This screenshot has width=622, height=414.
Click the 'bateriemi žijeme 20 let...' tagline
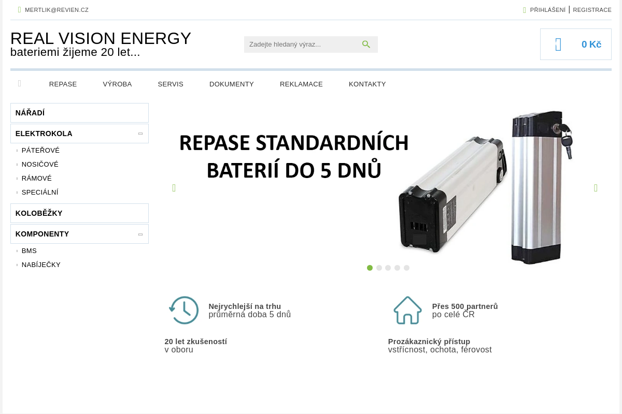pyautogui.click(x=75, y=52)
